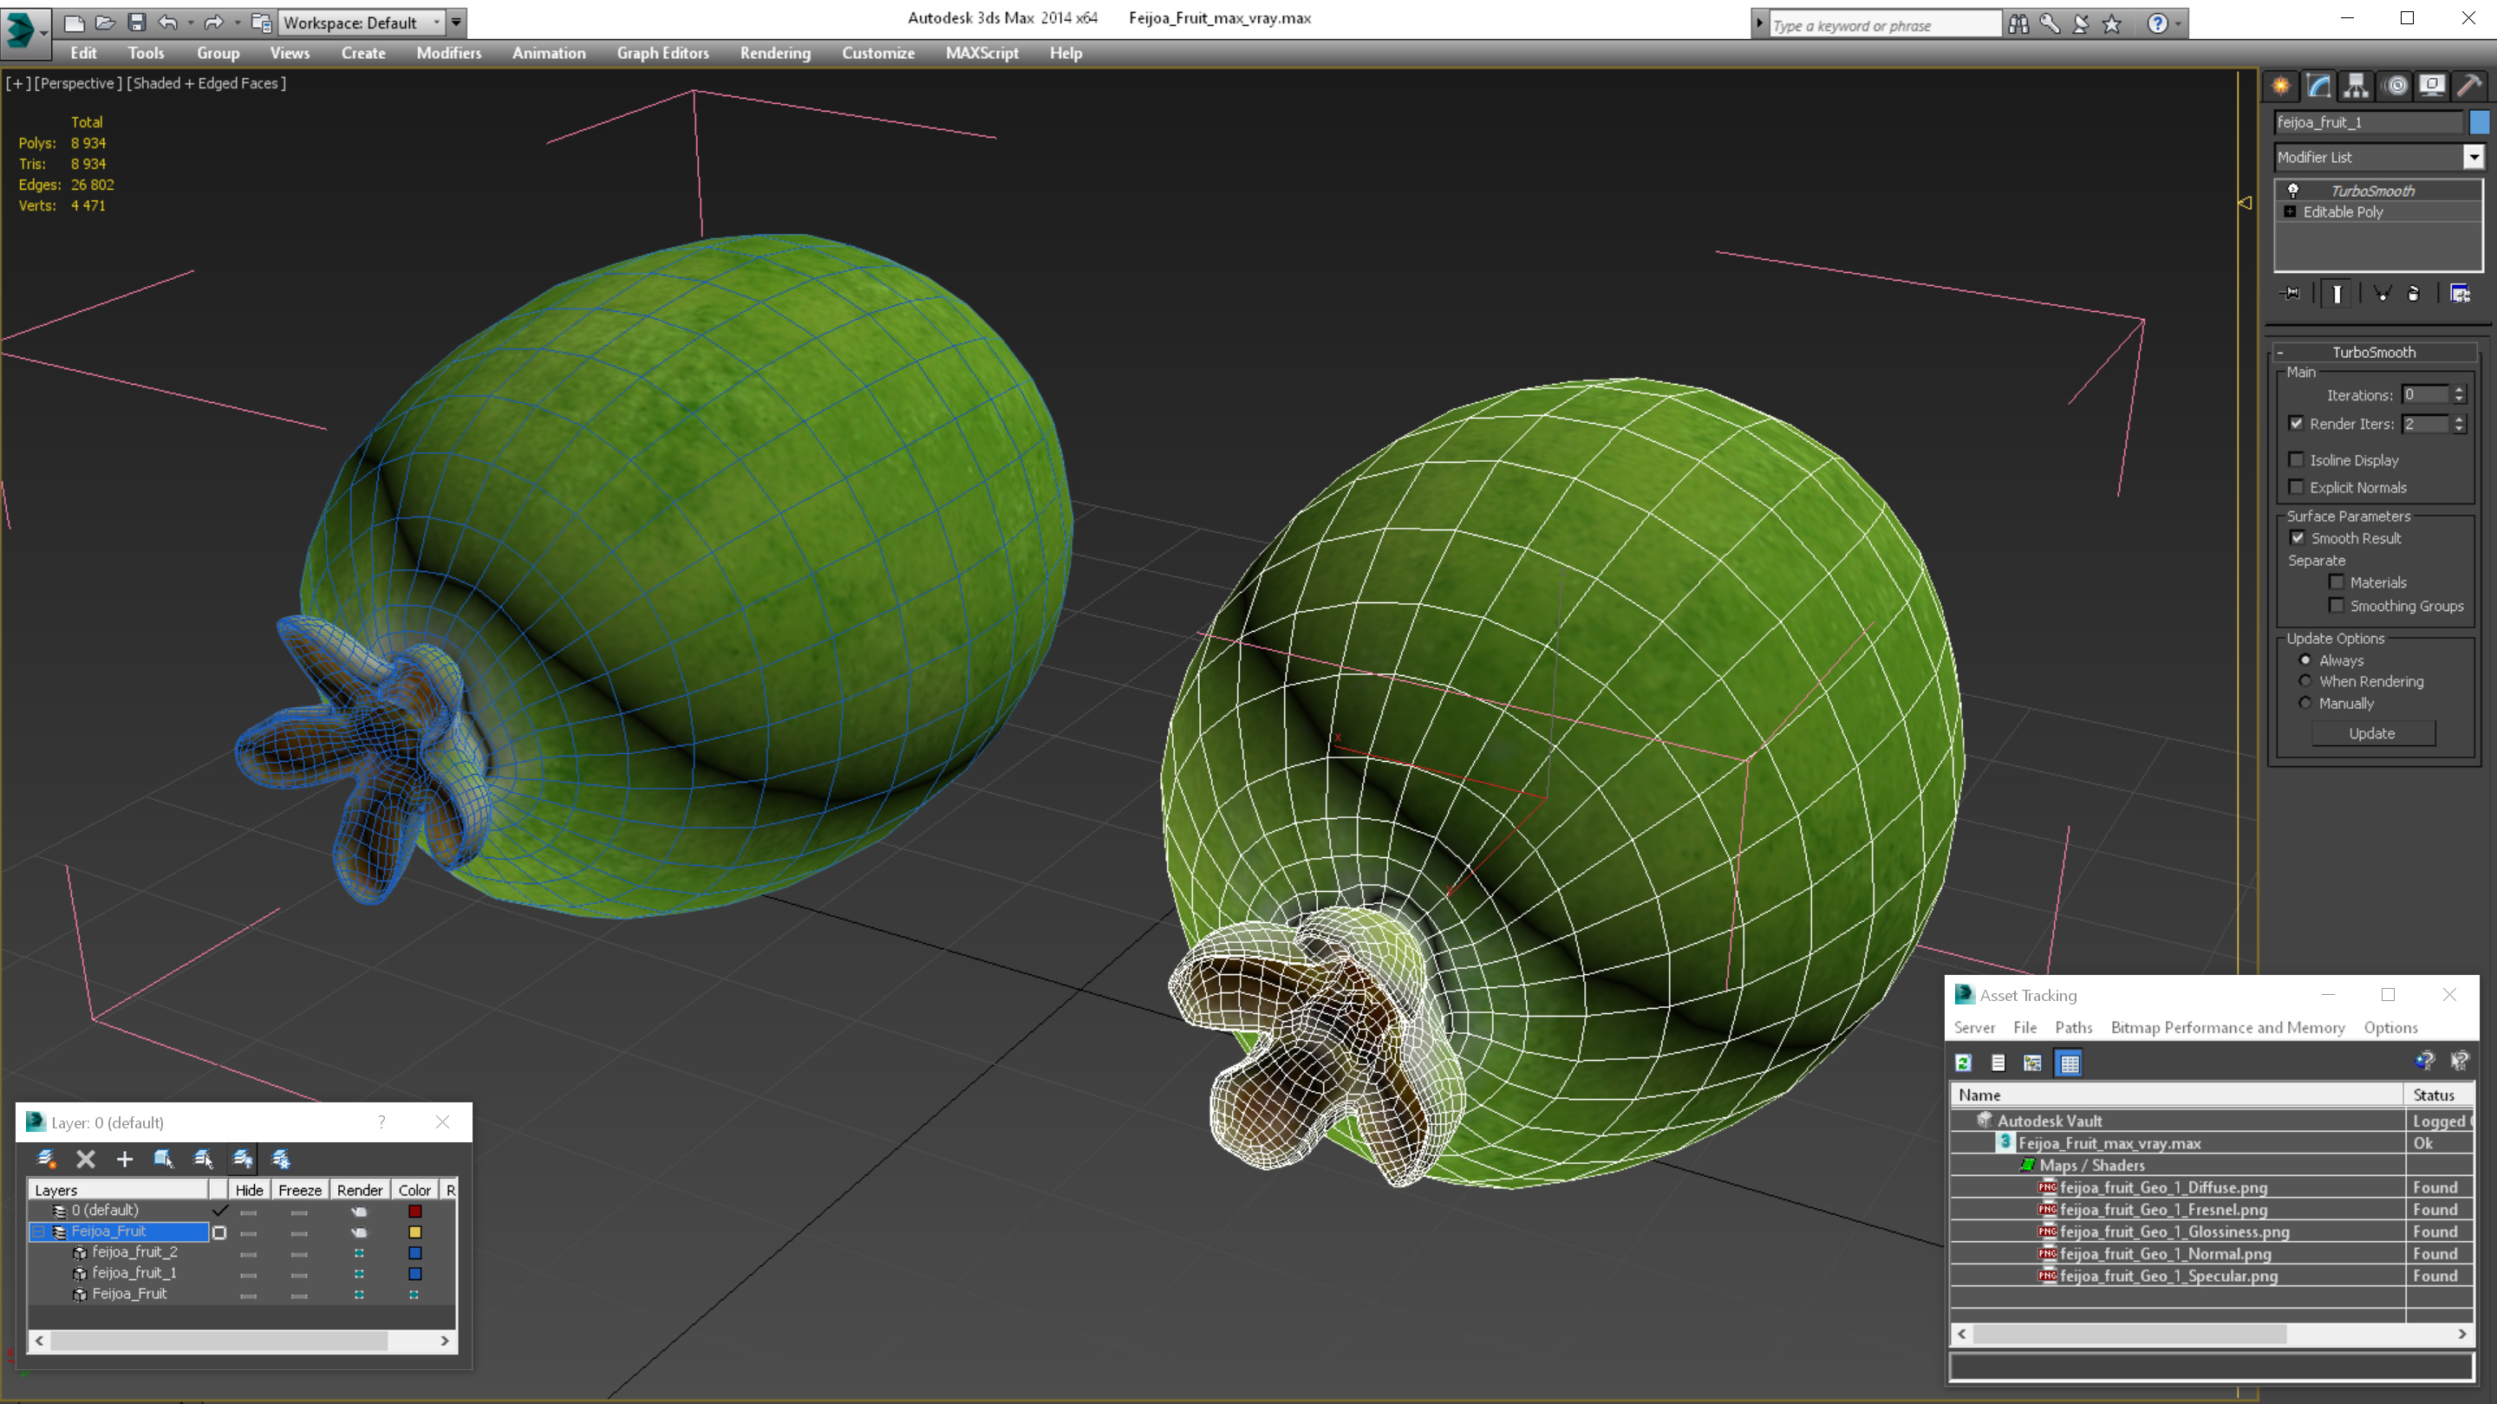Open the Utilities hammer panel tab
The image size is (2497, 1404).
[2469, 85]
